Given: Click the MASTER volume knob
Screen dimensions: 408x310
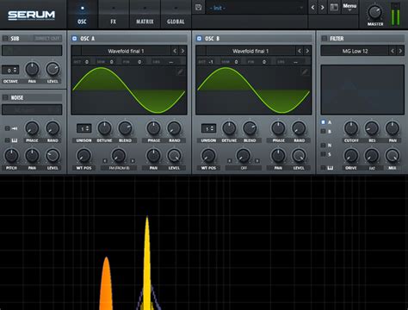Looking at the screenshot, I should coord(374,12).
